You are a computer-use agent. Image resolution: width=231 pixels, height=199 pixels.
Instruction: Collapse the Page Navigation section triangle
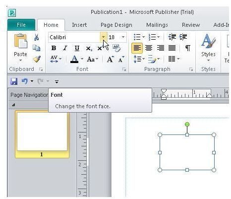(x=13, y=105)
